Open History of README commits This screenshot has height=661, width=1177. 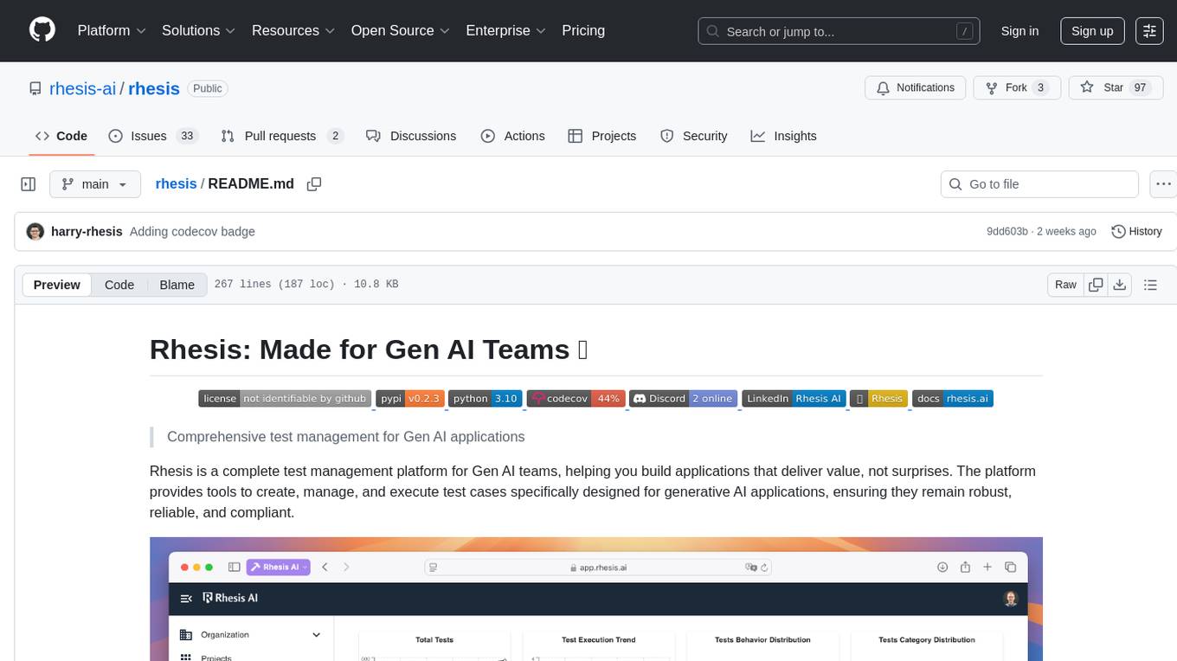click(x=1136, y=232)
